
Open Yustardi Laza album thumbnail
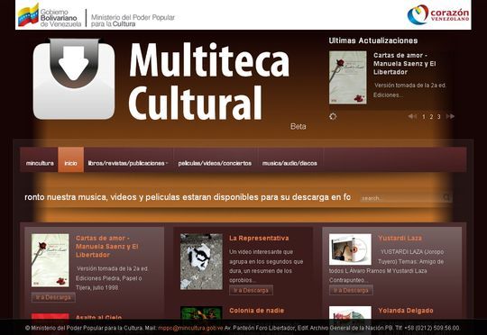tap(350, 249)
